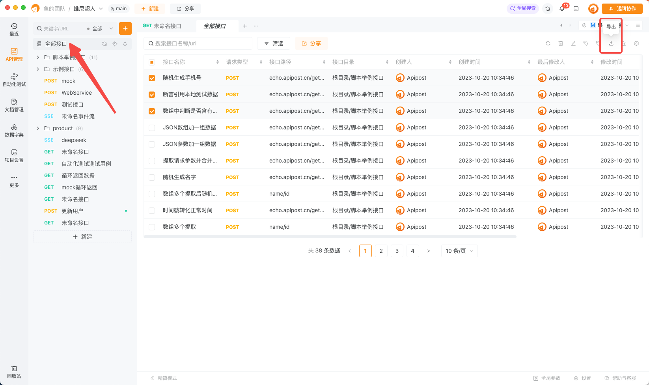Refresh the interface table list
The width and height of the screenshot is (649, 385).
pyautogui.click(x=548, y=43)
